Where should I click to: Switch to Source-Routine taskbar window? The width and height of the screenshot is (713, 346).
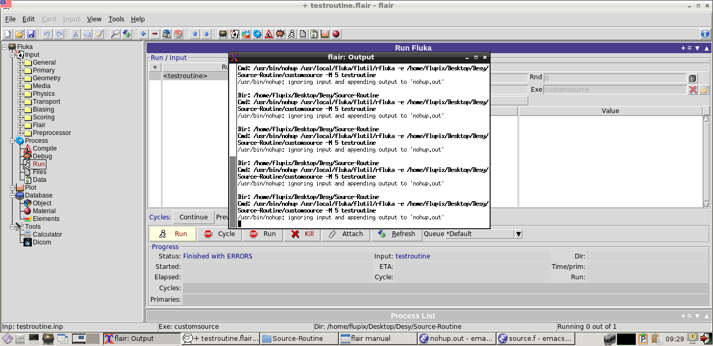[298, 339]
